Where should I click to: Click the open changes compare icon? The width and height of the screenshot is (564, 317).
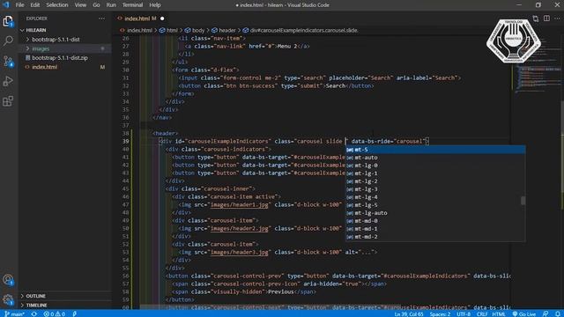point(536,18)
